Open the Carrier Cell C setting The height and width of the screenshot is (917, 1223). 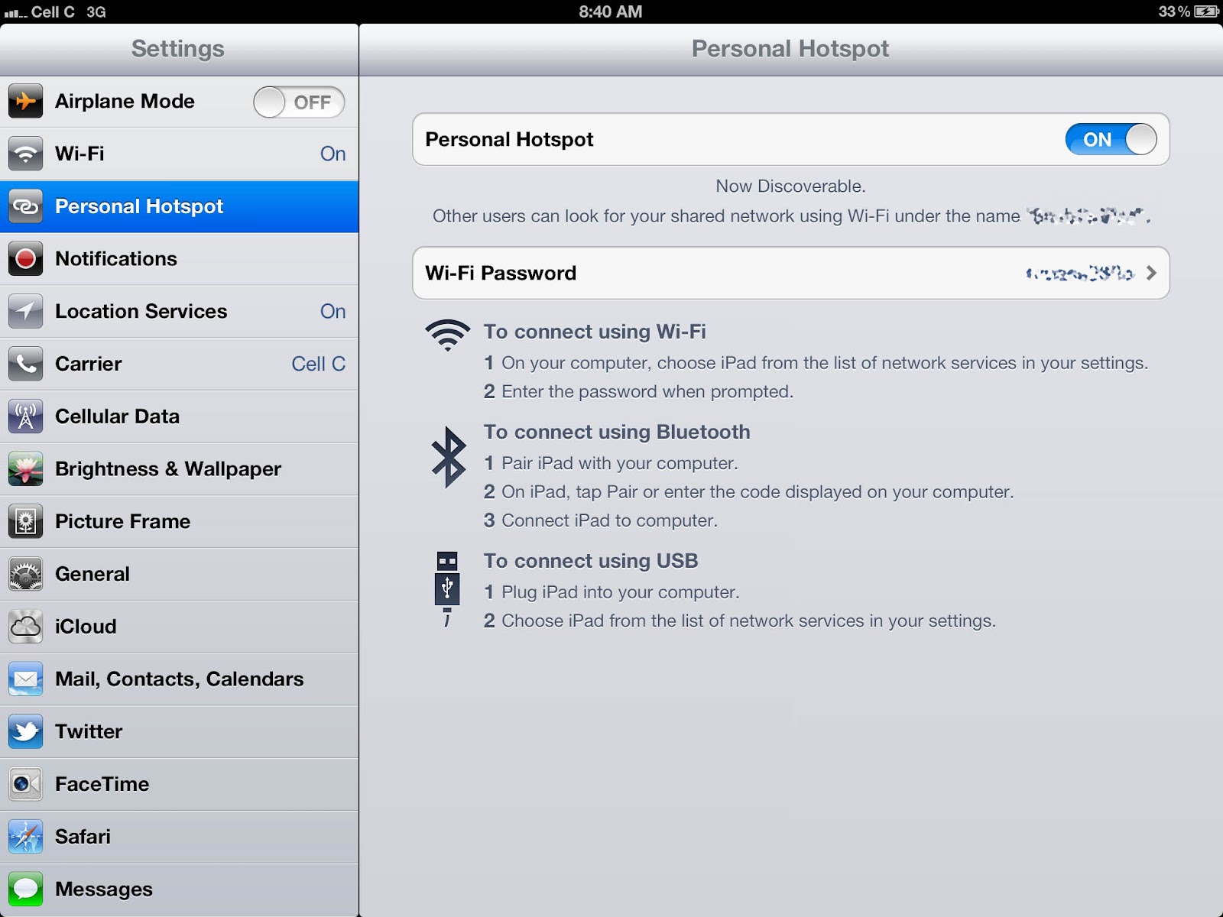coord(179,364)
